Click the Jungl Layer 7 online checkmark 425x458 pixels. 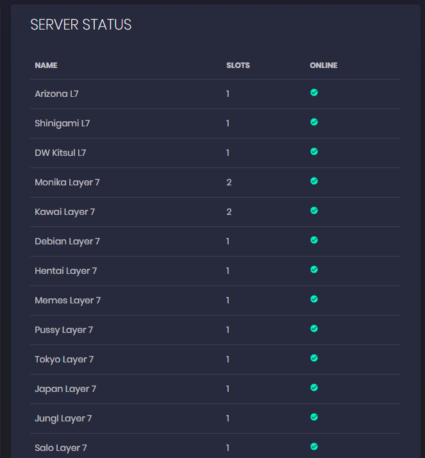(x=314, y=417)
